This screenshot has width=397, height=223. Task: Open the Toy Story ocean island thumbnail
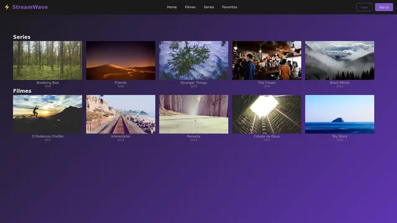coord(339,114)
